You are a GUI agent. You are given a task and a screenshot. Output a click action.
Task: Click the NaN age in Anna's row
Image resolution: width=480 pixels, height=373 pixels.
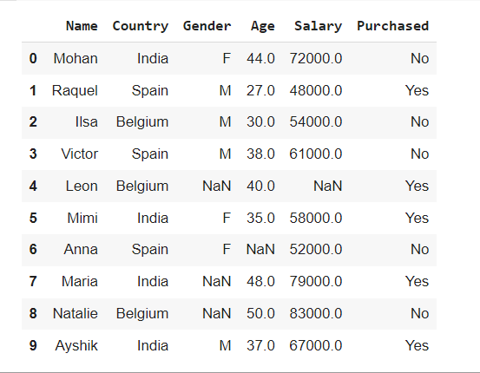point(260,249)
